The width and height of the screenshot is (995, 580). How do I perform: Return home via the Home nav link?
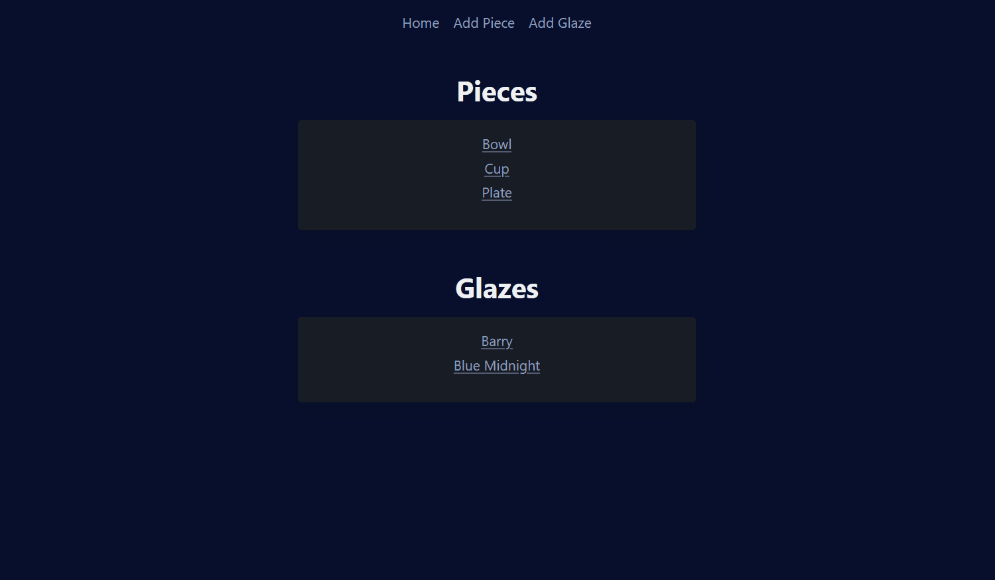(421, 23)
